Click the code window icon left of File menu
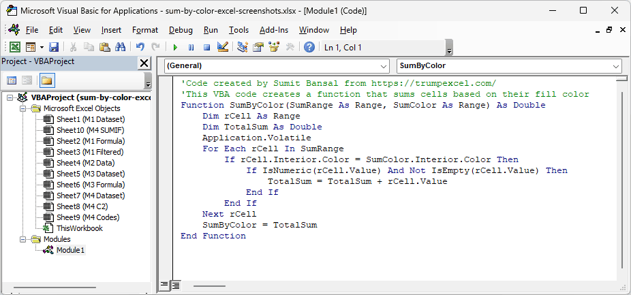The height and width of the screenshot is (295, 631). click(14, 30)
